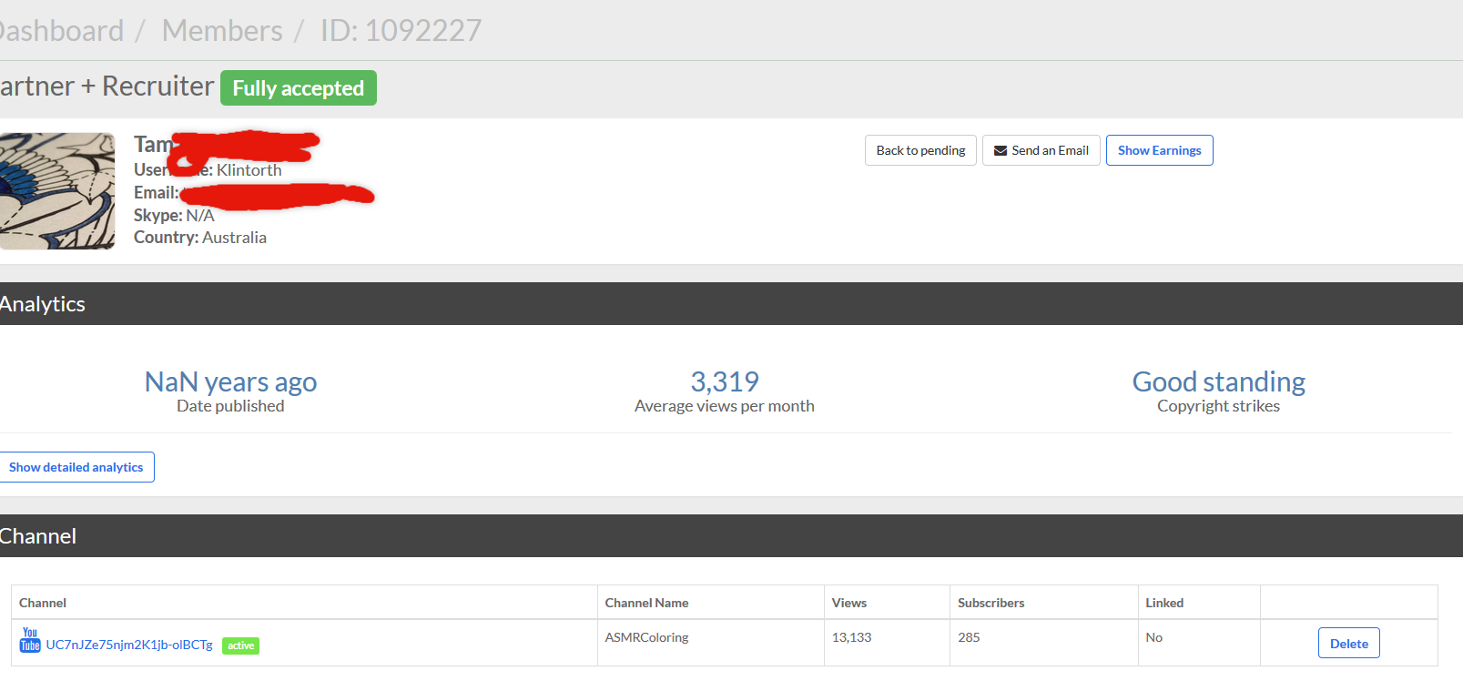Click the green active badge
Viewport: 1463px width, 681px height.
241,645
